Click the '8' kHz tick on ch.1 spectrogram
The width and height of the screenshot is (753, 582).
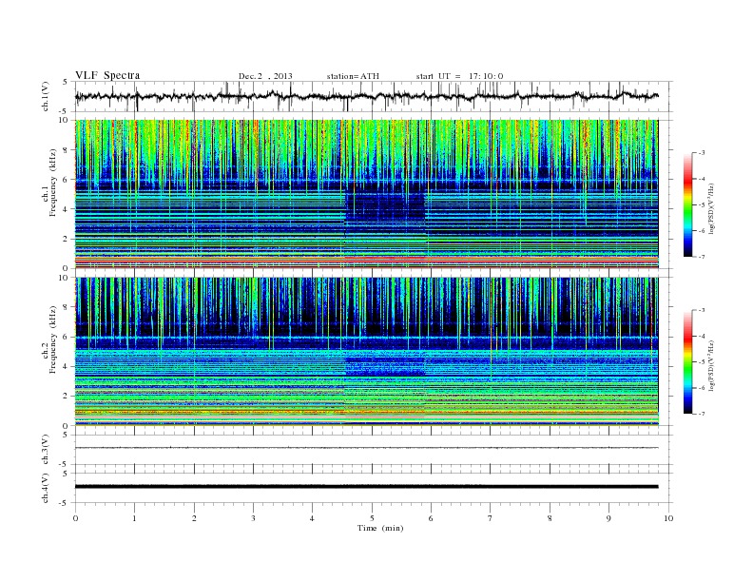[x=66, y=150]
